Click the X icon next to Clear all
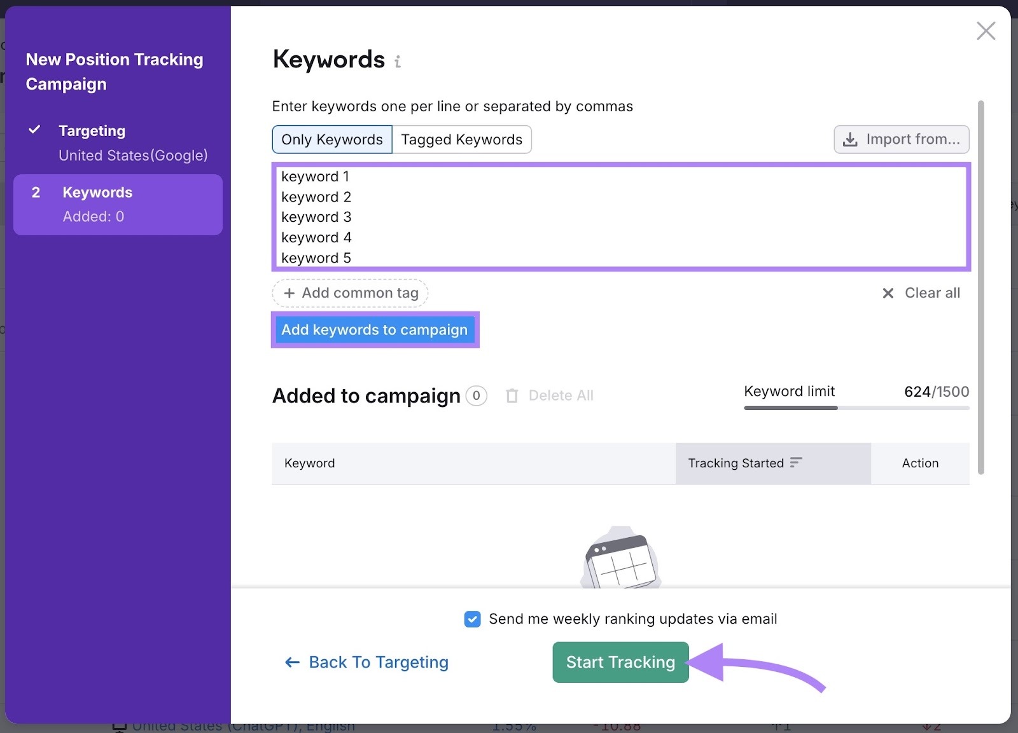This screenshot has height=733, width=1018. pos(888,293)
